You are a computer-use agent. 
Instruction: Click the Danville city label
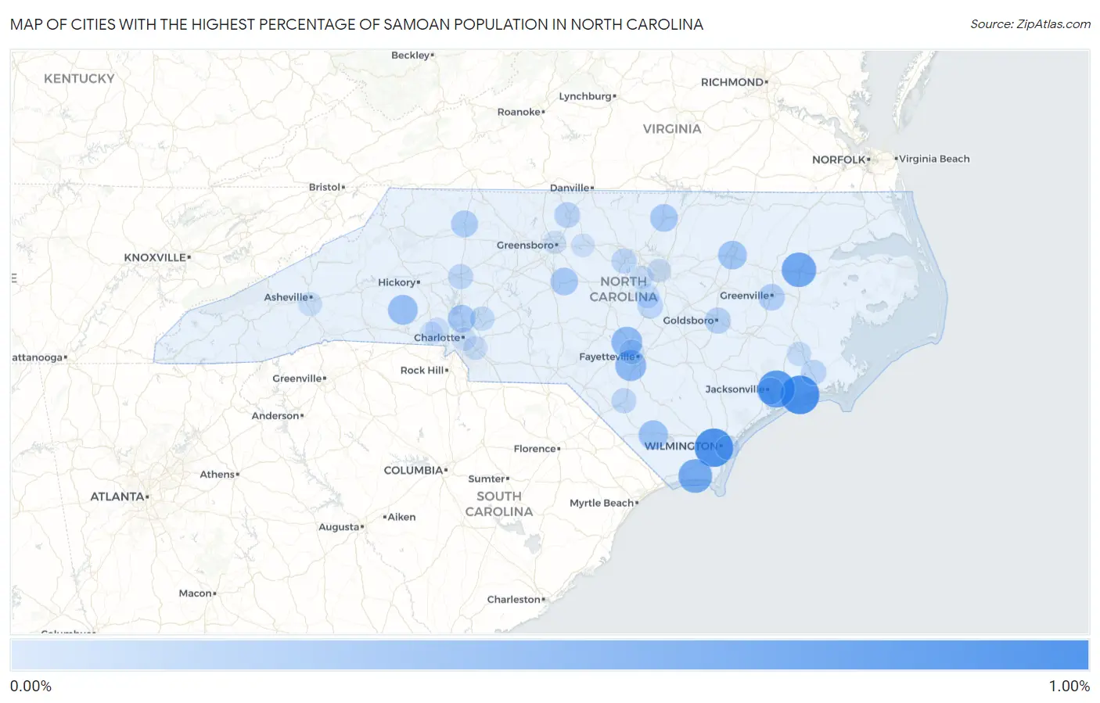click(570, 188)
